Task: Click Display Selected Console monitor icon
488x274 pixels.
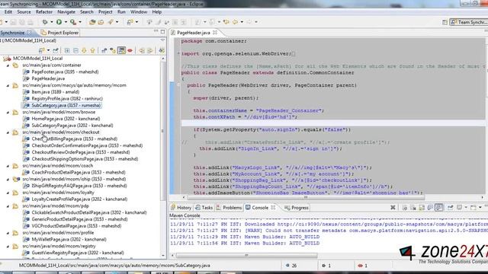Action: (x=459, y=208)
